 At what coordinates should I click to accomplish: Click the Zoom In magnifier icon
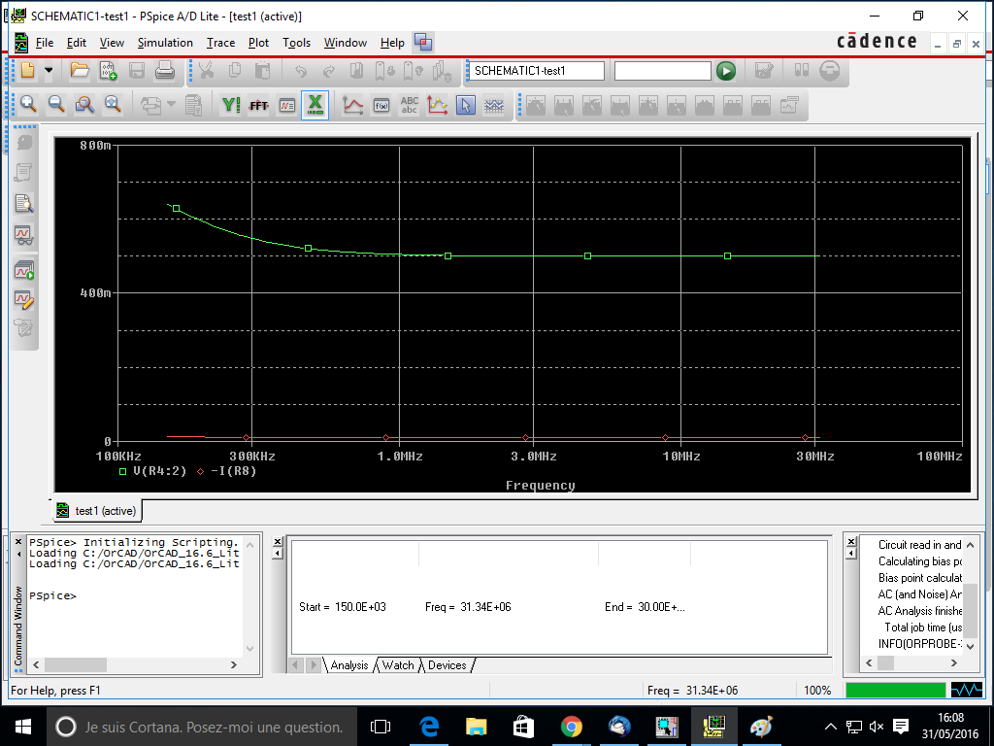pyautogui.click(x=28, y=105)
